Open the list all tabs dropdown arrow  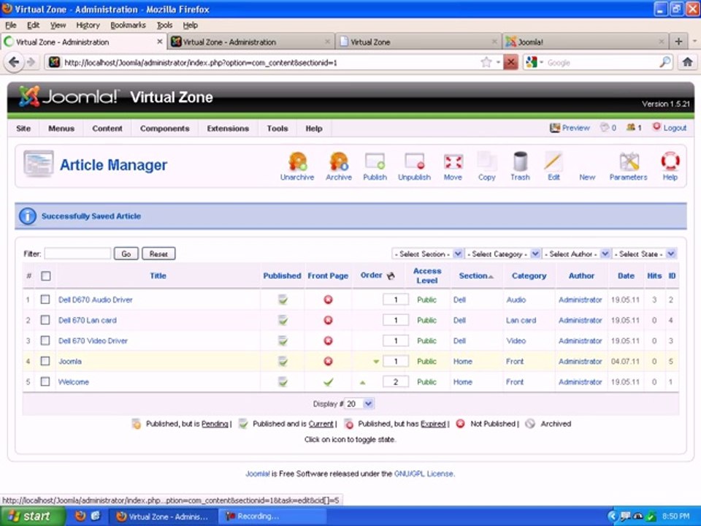pos(694,41)
